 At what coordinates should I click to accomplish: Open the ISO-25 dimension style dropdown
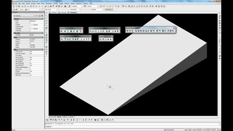pos(93,7)
